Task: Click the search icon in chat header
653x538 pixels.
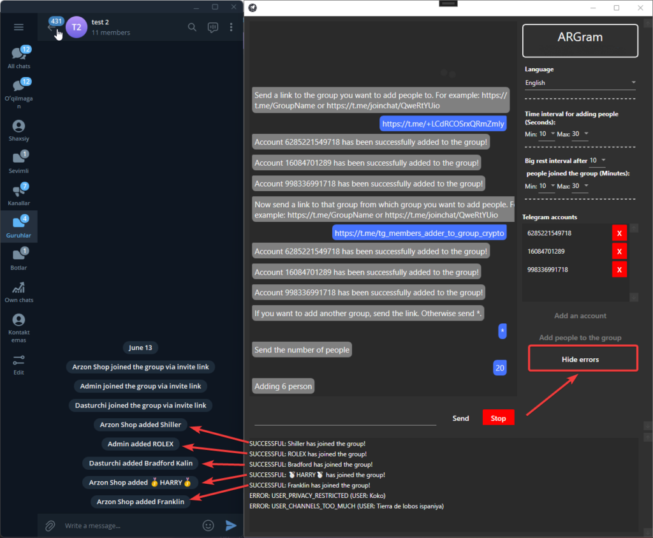Action: pos(192,27)
